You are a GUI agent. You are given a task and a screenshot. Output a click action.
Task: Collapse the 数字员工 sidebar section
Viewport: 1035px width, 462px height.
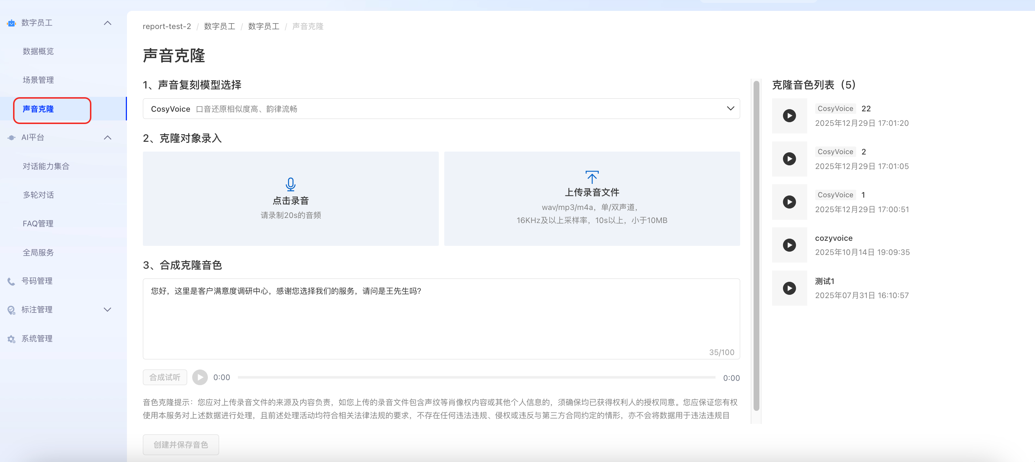[107, 23]
